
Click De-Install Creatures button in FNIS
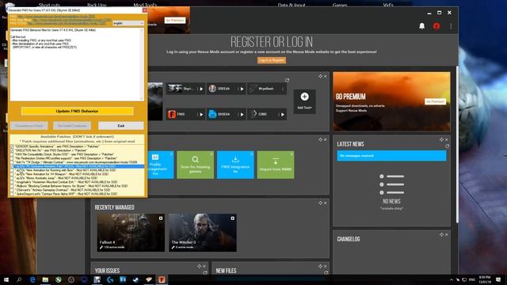72,126
